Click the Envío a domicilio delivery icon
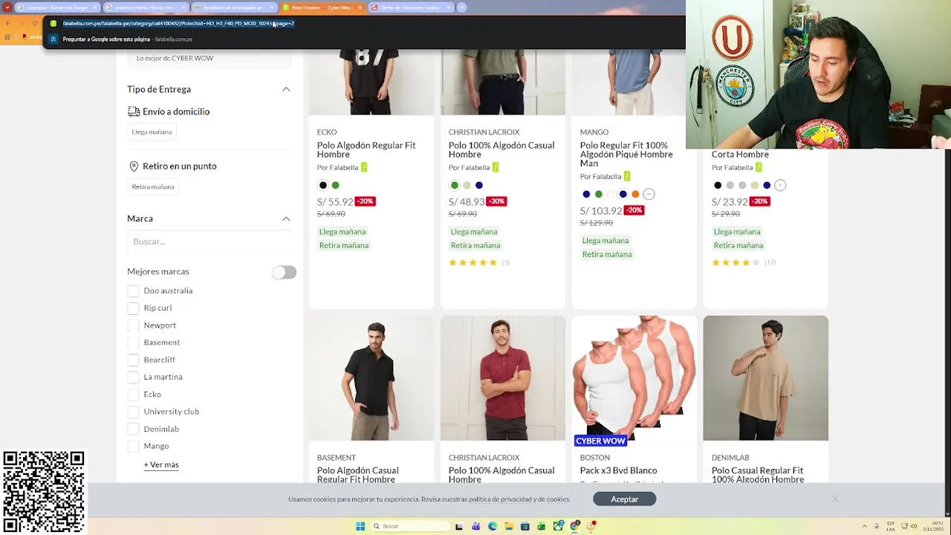The image size is (951, 535). [x=134, y=111]
